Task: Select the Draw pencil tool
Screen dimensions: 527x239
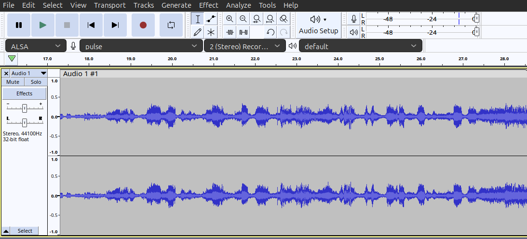Action: (x=197, y=32)
